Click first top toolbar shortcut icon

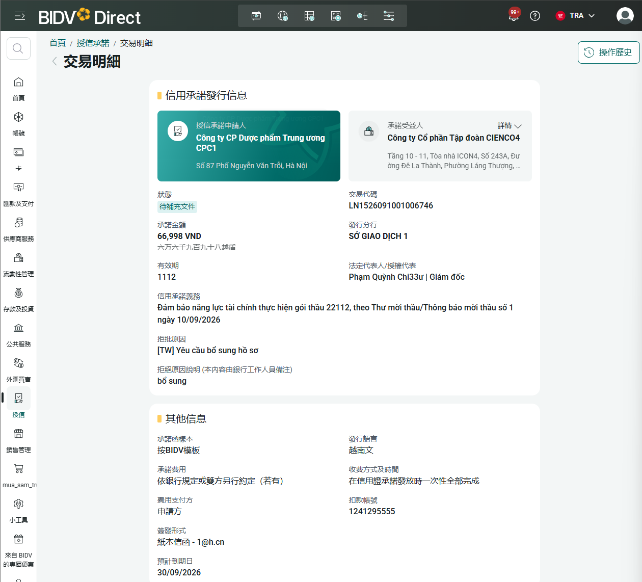pos(256,16)
